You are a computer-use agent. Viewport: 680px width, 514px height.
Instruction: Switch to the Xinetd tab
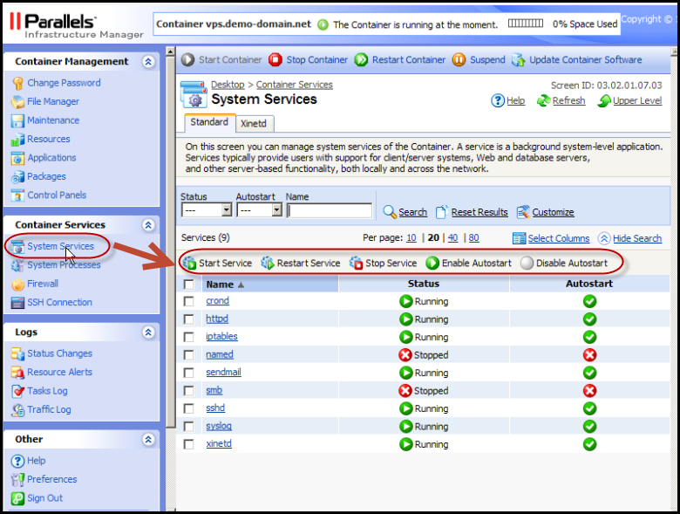click(254, 123)
